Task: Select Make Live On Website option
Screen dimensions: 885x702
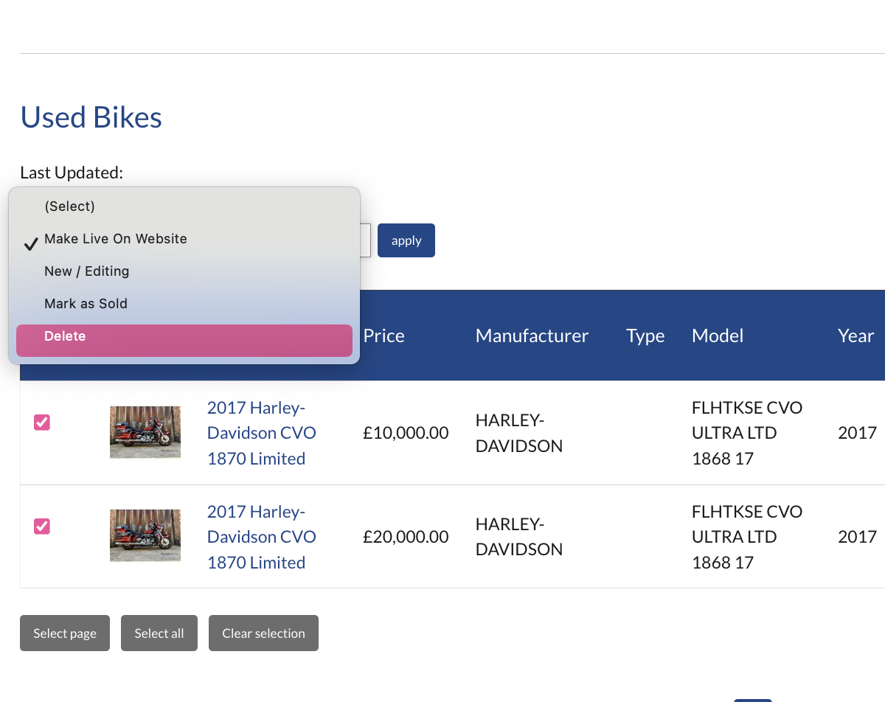Action: 116,239
